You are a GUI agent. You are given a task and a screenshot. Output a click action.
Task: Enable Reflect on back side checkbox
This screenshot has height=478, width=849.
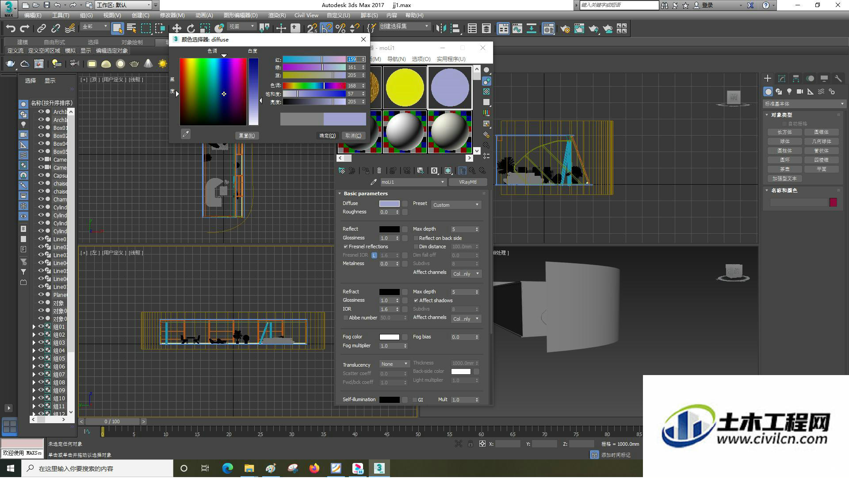pos(416,238)
